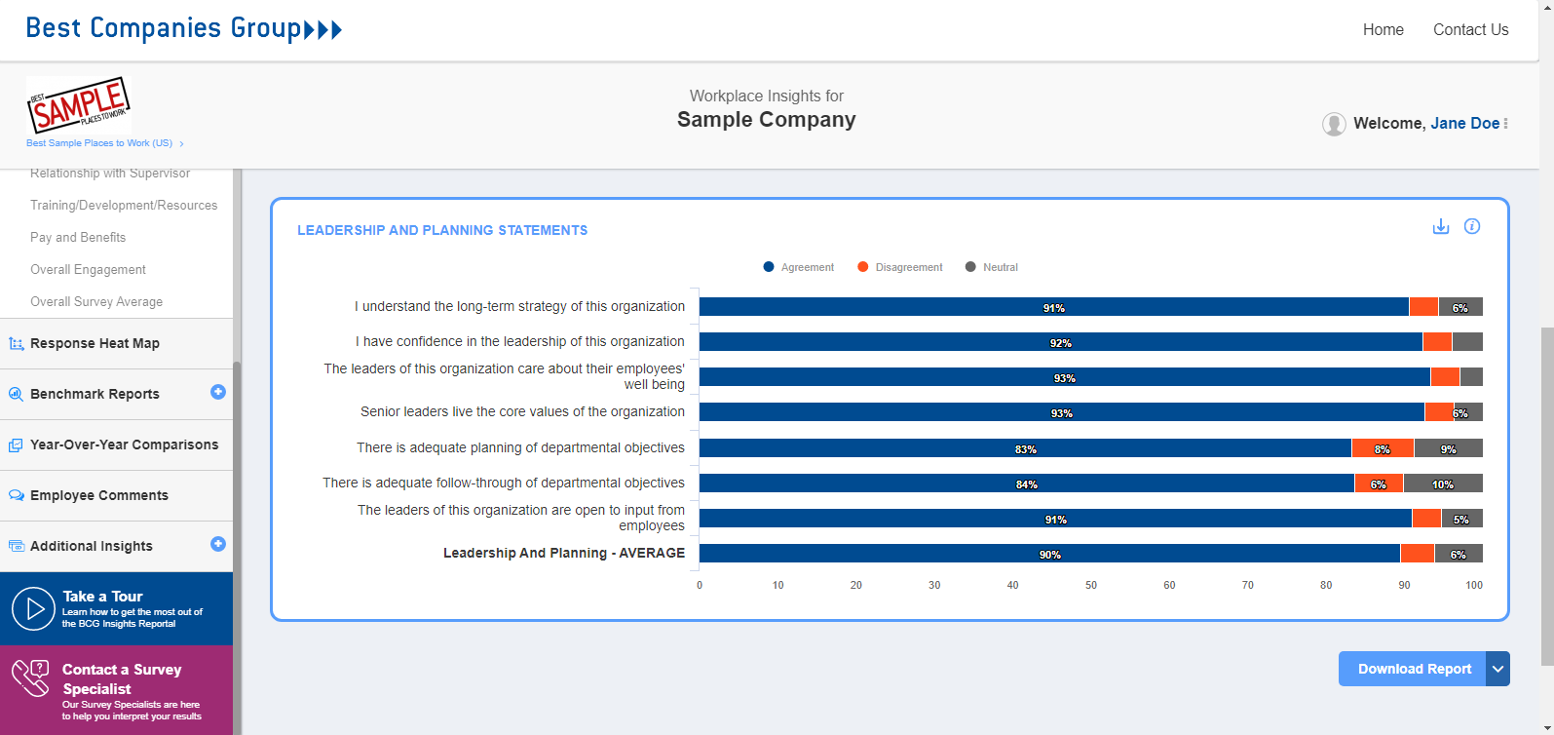Open the chart info icon
This screenshot has width=1554, height=735.
point(1472,226)
